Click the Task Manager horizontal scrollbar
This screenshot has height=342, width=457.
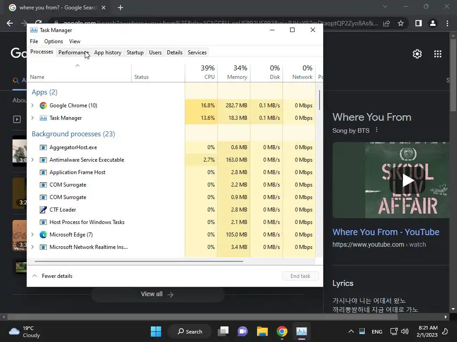point(139,261)
